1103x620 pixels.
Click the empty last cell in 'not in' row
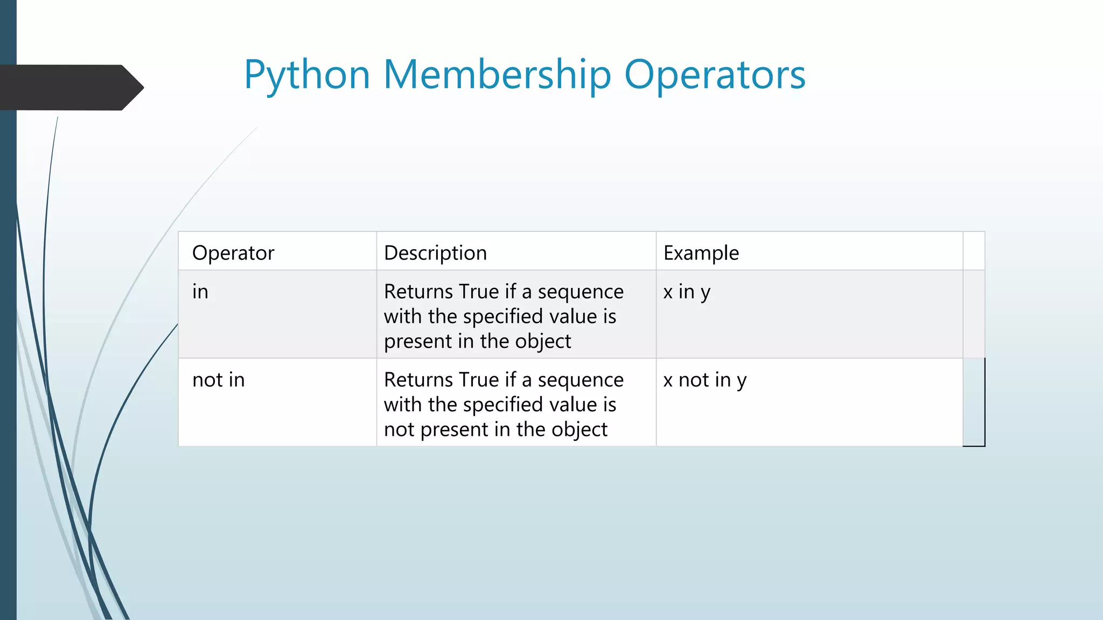pyautogui.click(x=974, y=402)
